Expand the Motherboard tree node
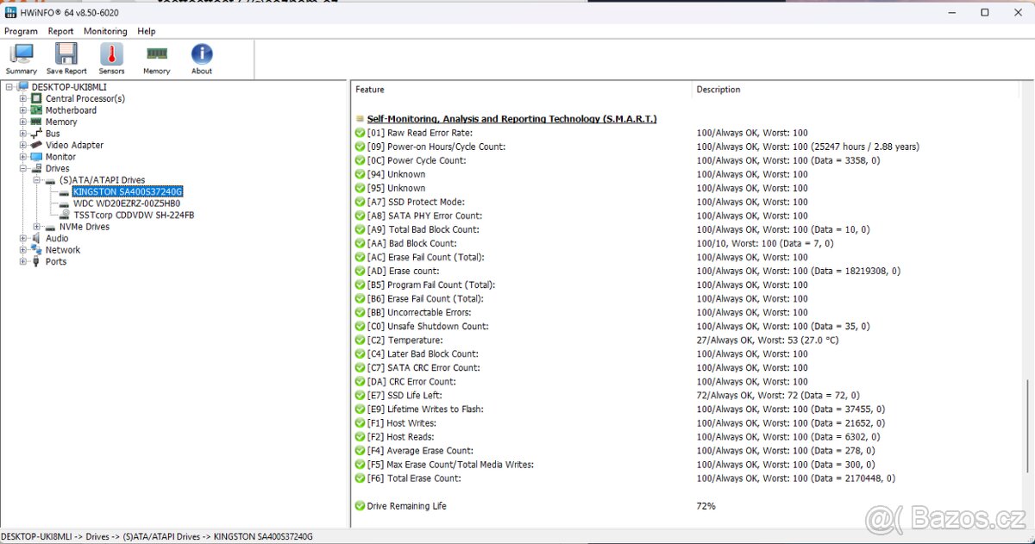1035x544 pixels. [23, 110]
